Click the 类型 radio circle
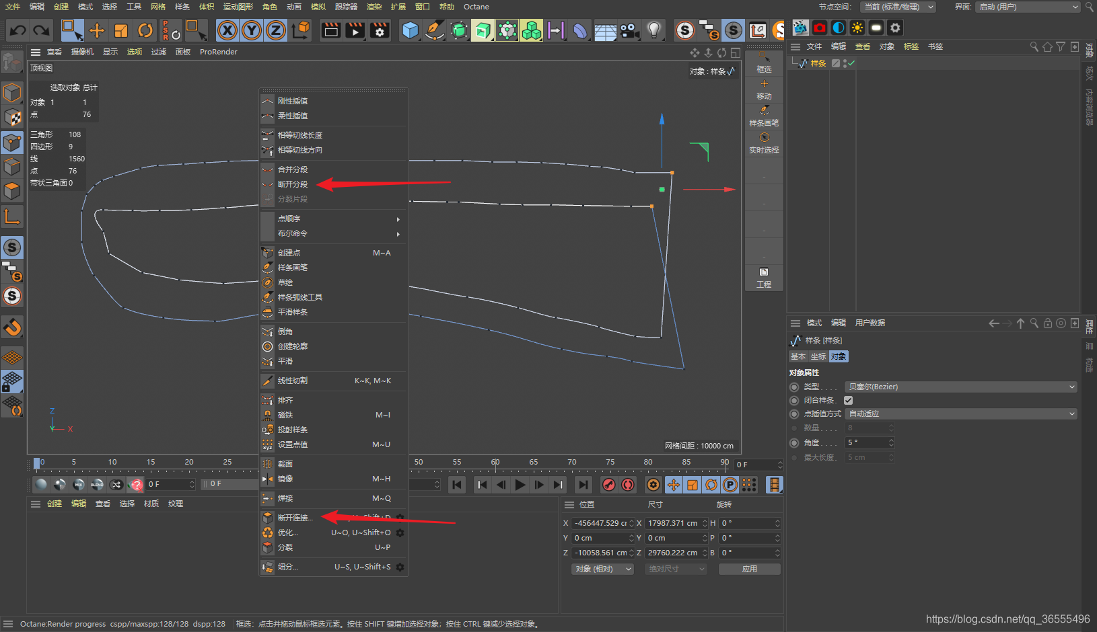Screen dimensions: 1097x632 794,387
